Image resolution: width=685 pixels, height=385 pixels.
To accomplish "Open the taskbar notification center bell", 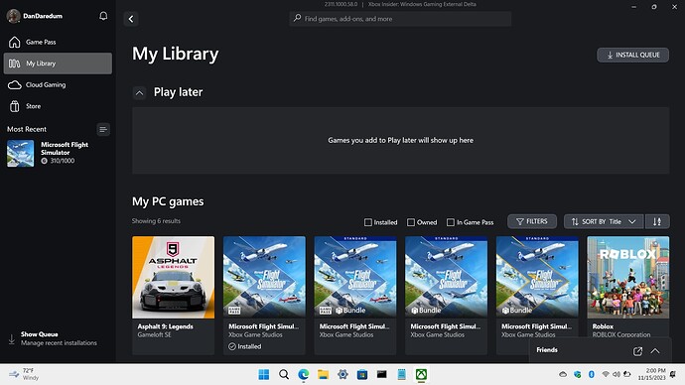I will click(x=673, y=374).
